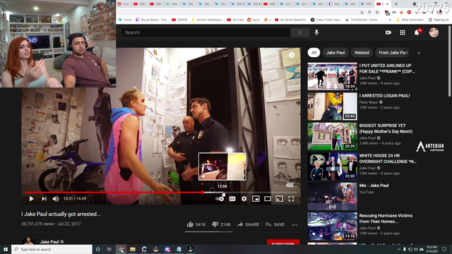This screenshot has width=452, height=254.
Task: Open the YouTube apps grid icon
Action: 403,32
